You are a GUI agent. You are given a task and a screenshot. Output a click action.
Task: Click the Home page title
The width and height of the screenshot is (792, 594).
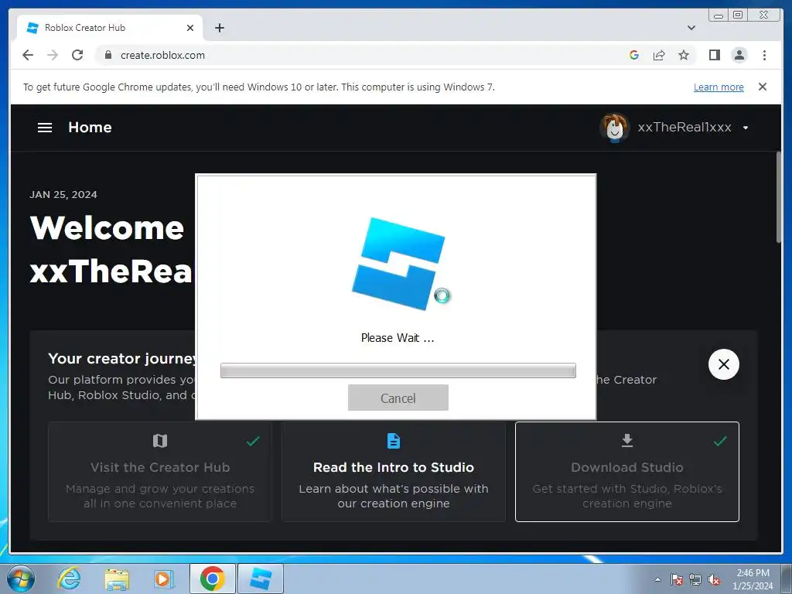click(x=90, y=128)
